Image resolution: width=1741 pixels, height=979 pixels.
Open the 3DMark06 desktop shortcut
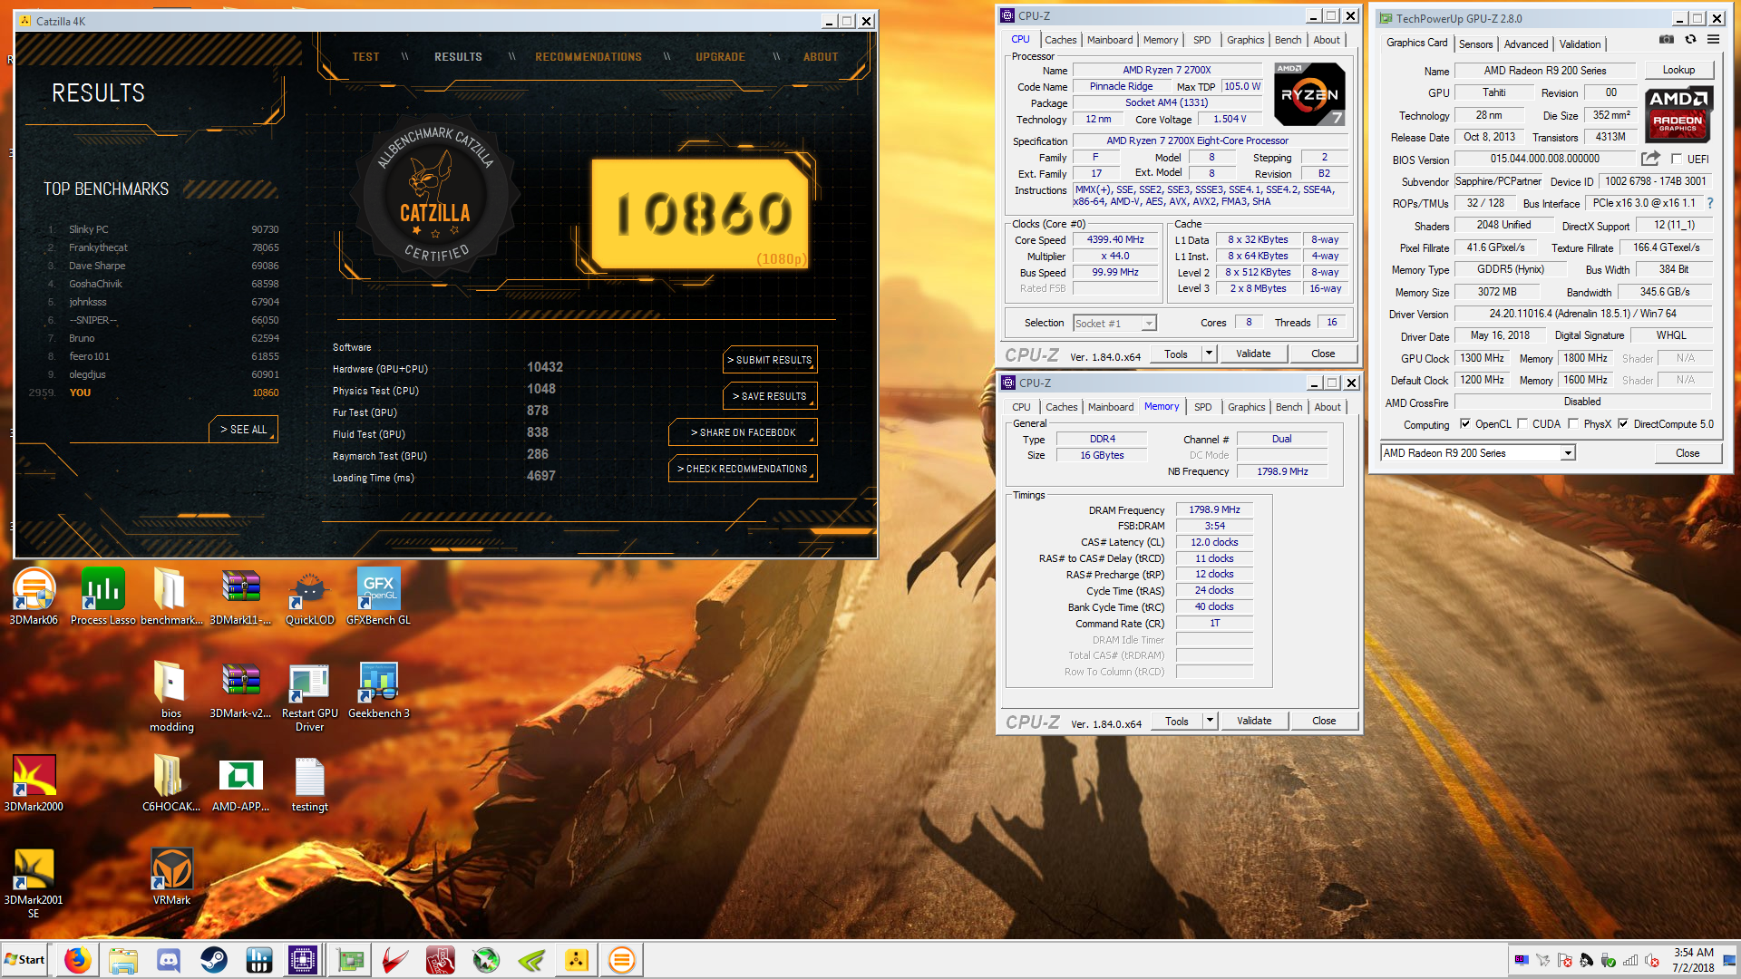[34, 596]
